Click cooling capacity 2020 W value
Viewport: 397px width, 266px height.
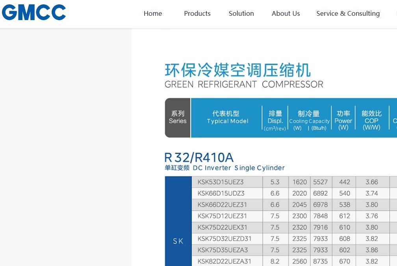click(299, 193)
